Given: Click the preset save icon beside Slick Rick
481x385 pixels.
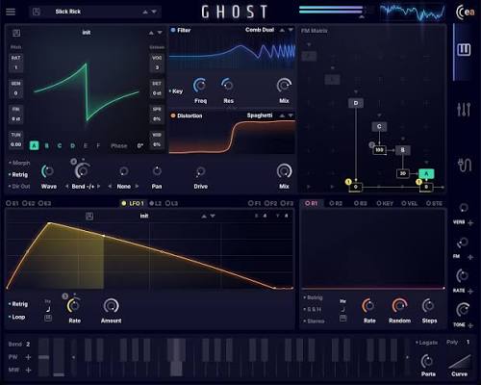Looking at the screenshot, I should point(37,12).
